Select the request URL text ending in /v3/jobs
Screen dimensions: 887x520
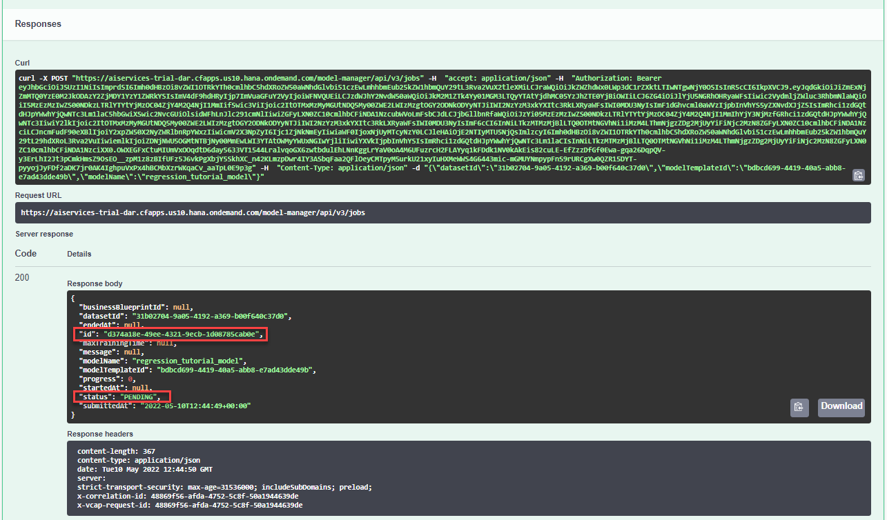pos(193,213)
